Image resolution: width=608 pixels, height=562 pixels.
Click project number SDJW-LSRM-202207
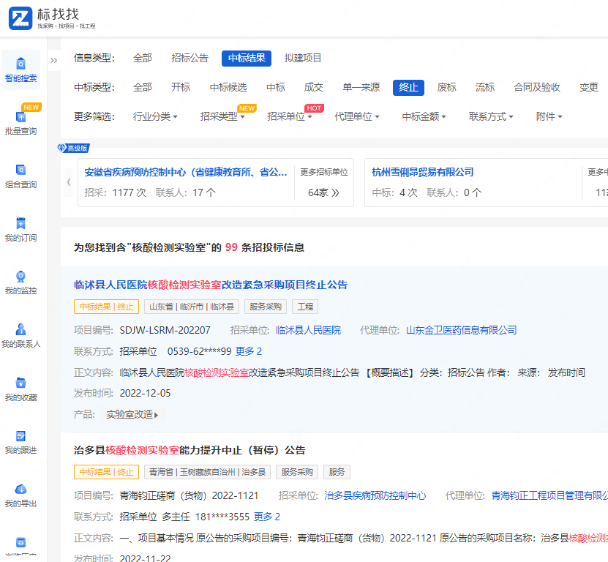click(165, 330)
